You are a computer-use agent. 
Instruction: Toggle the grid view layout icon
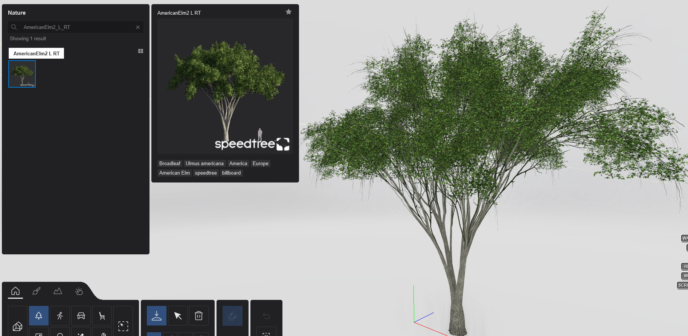pos(140,51)
